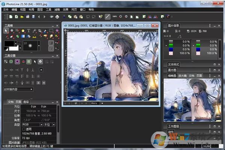Switch to the 放大镜 tab
225x150 pixels.
(183, 76)
